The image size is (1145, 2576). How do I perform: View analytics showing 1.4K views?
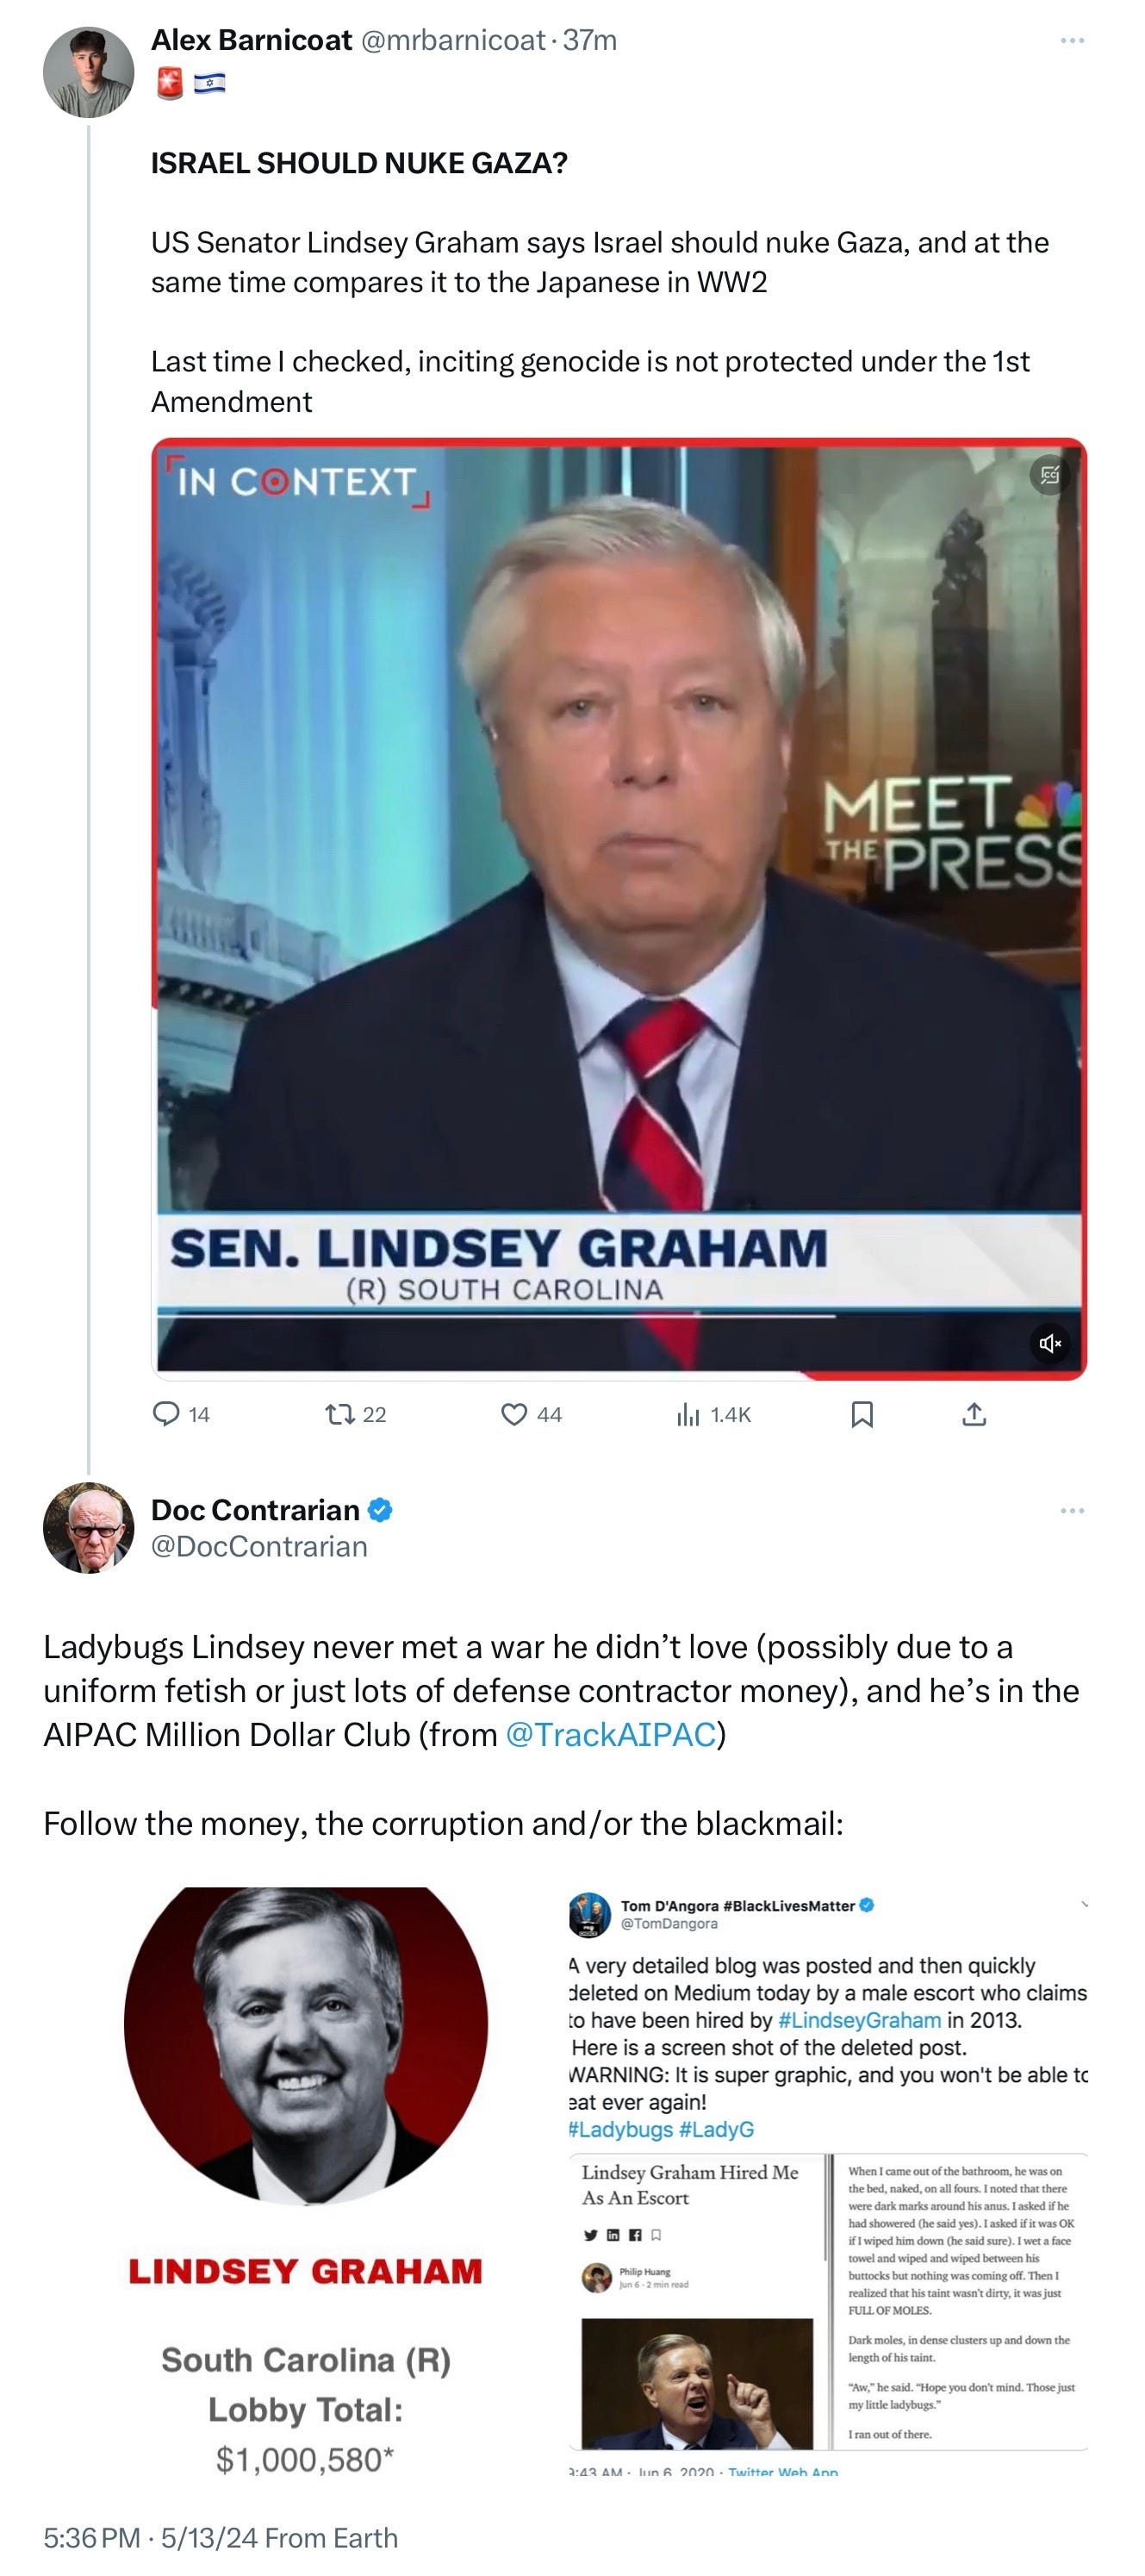(713, 1414)
